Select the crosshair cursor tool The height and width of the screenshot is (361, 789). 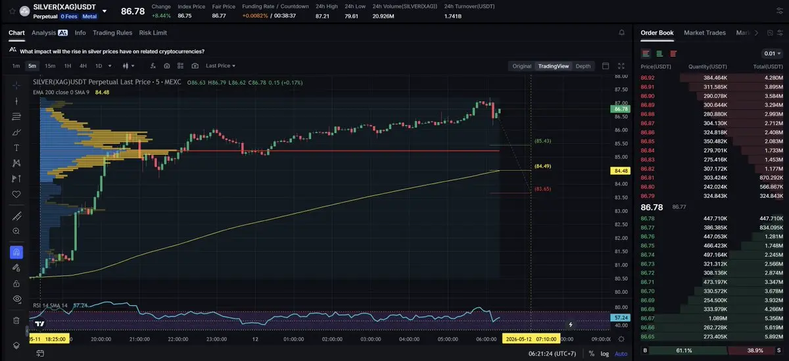16,85
